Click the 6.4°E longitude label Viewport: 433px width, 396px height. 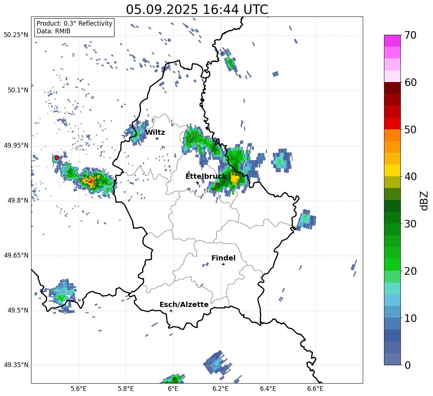point(268,389)
